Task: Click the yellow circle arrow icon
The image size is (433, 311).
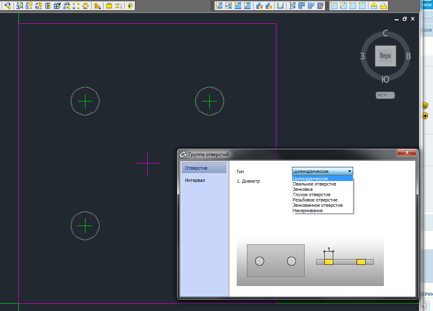Action: coord(425,116)
